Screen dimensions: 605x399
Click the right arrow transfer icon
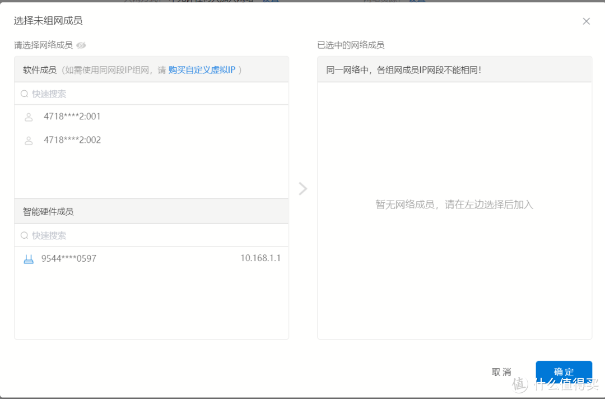[x=302, y=188]
